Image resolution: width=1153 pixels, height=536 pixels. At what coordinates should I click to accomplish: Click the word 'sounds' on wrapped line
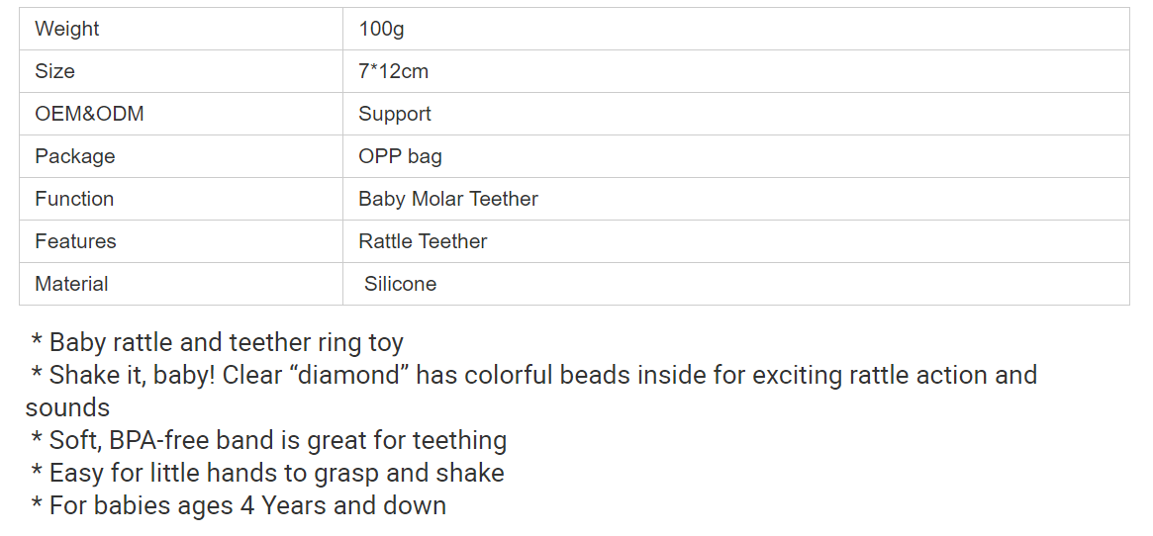(67, 407)
